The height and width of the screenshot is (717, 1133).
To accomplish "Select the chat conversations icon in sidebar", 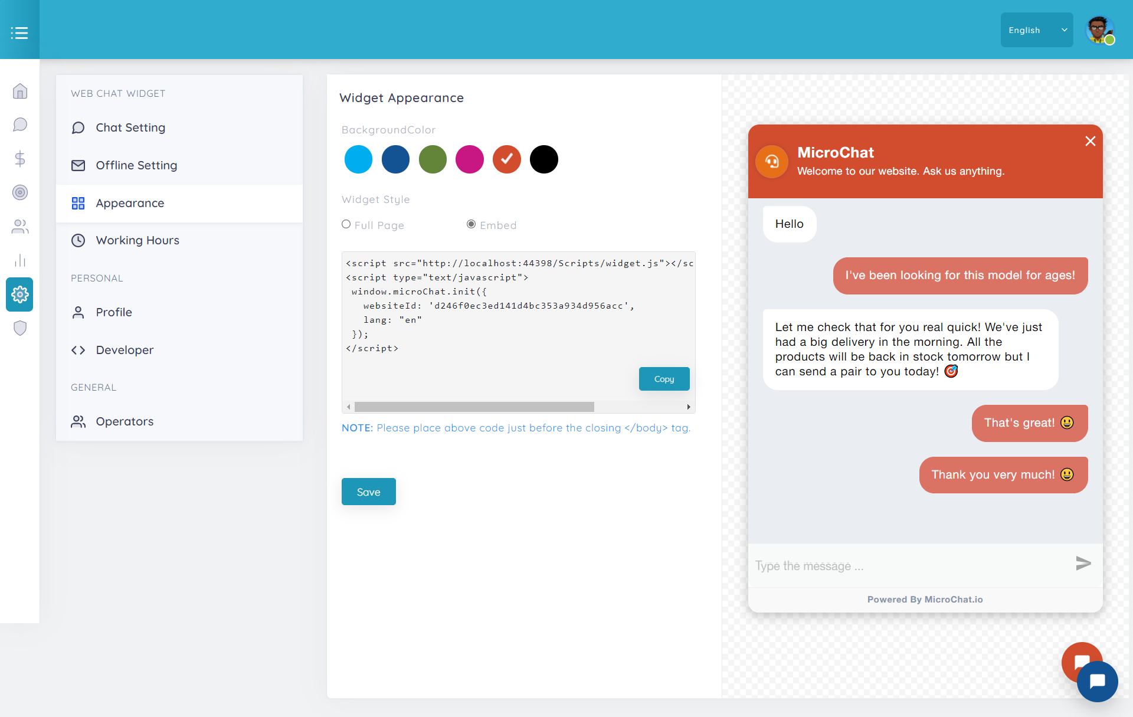I will pos(19,125).
